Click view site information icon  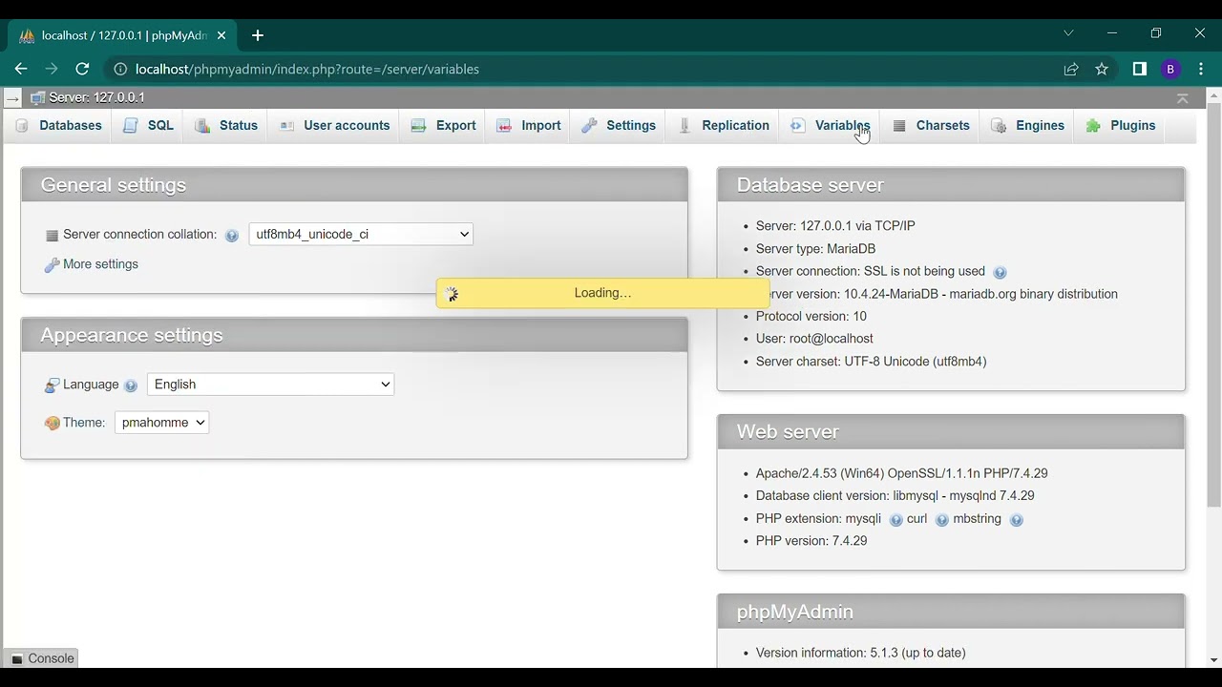pos(120,69)
